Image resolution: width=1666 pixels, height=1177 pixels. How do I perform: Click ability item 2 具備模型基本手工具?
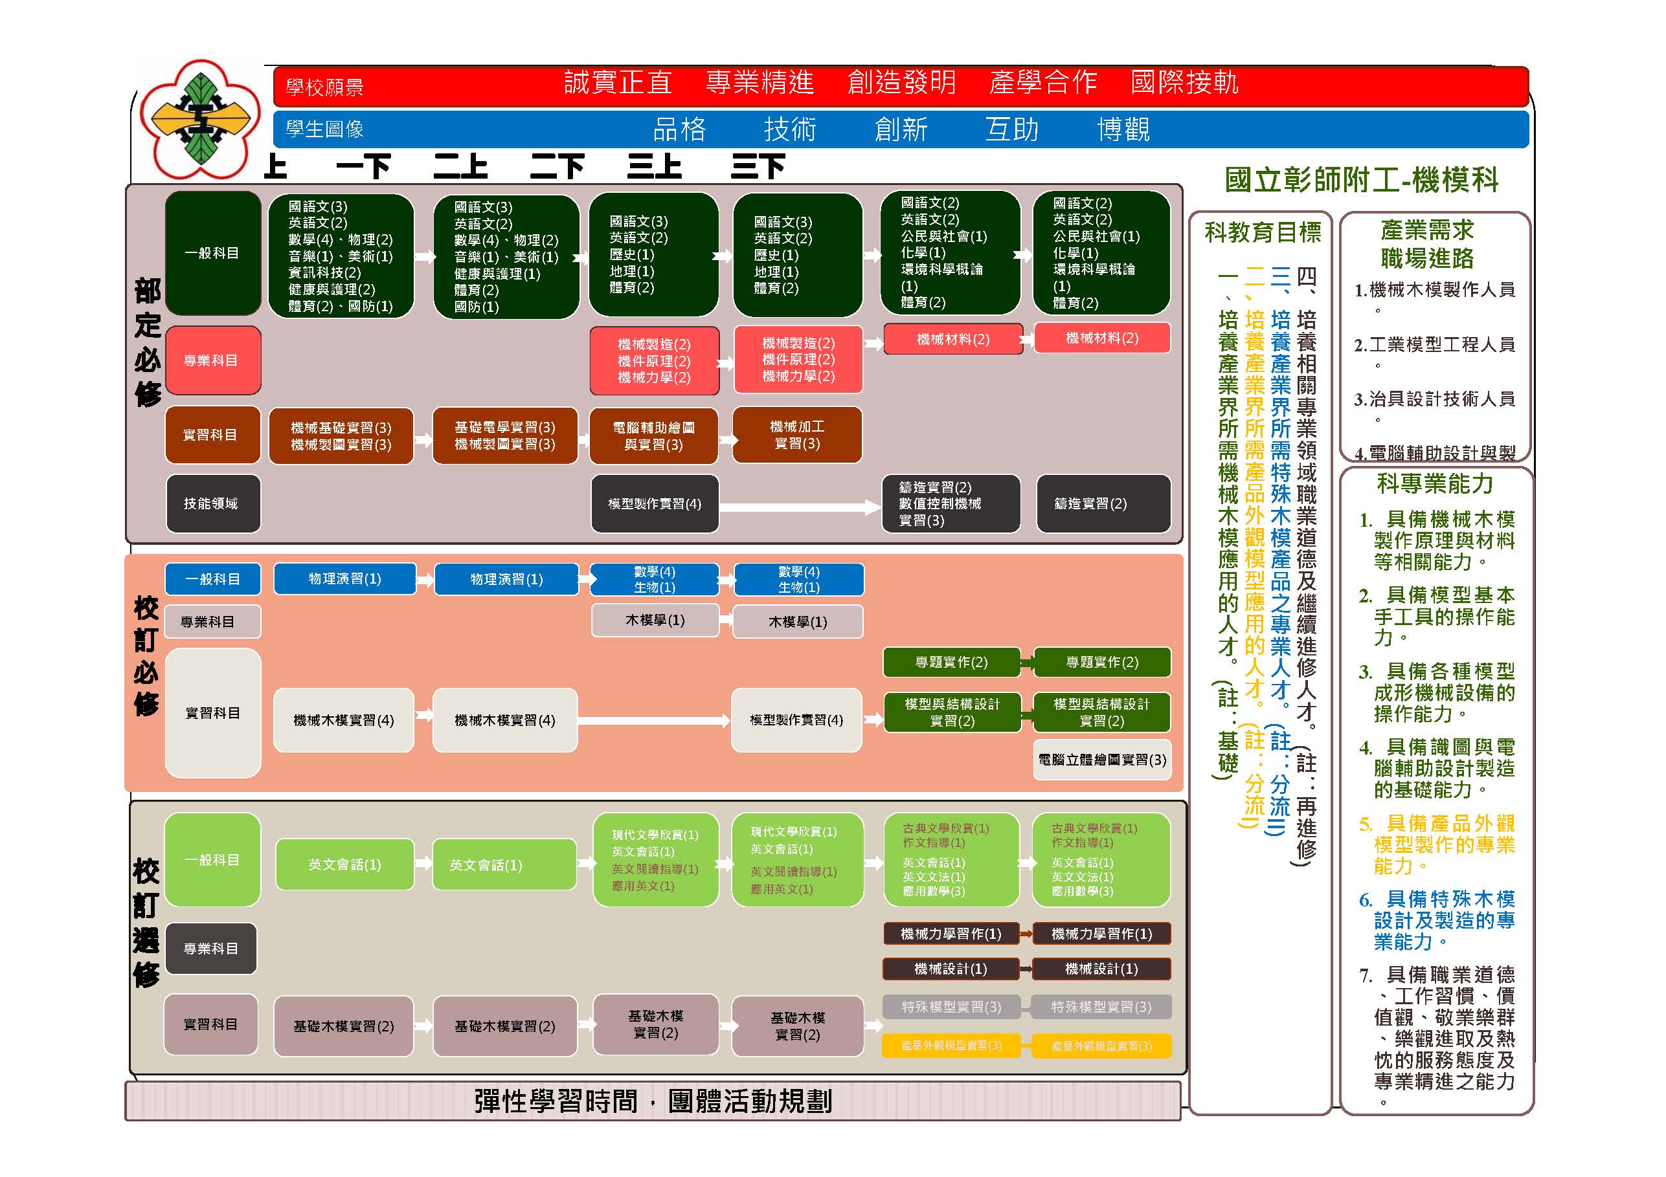[1437, 617]
